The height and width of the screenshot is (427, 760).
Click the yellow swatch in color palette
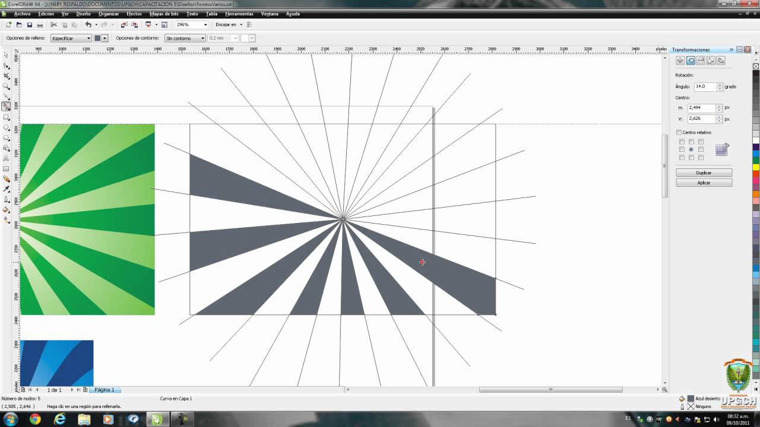tap(756, 167)
